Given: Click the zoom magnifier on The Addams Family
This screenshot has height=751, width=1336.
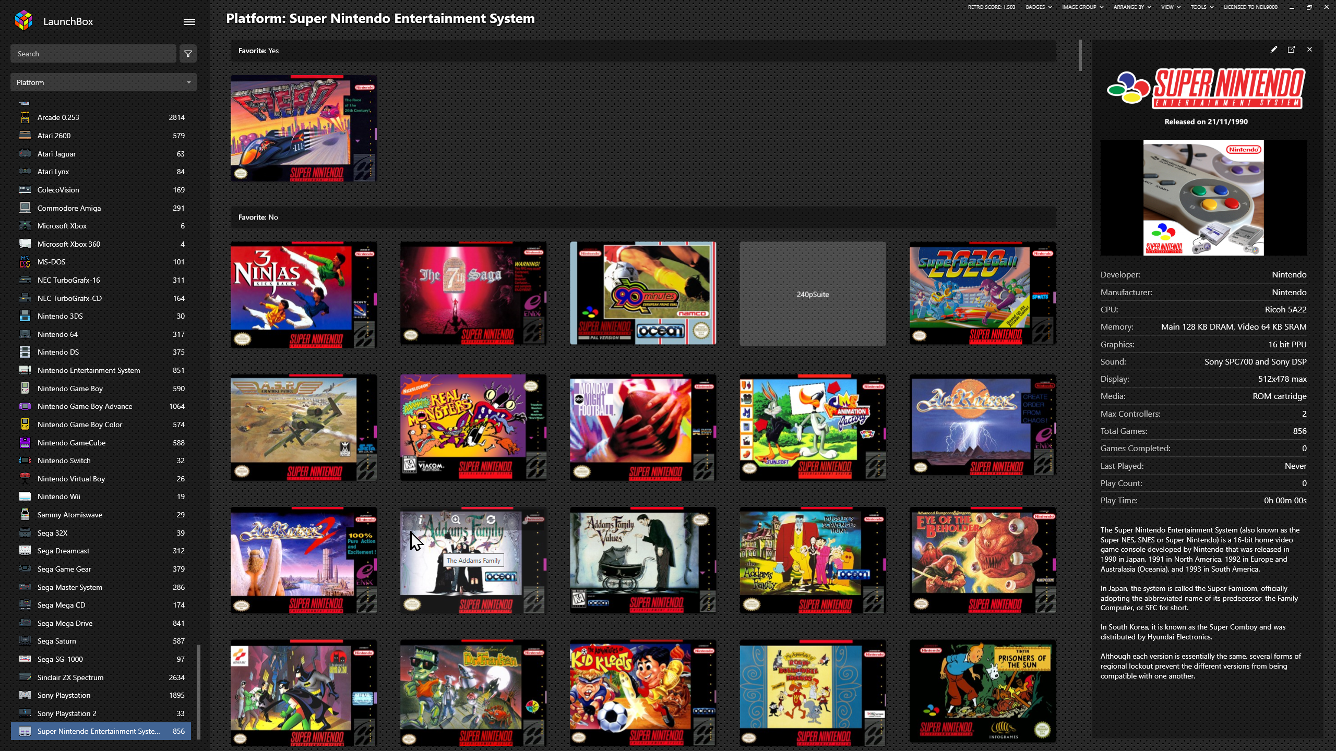Looking at the screenshot, I should pyautogui.click(x=456, y=520).
